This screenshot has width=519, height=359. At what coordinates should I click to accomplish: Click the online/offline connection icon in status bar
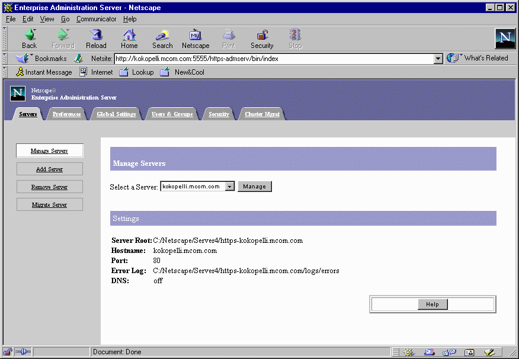(23, 352)
